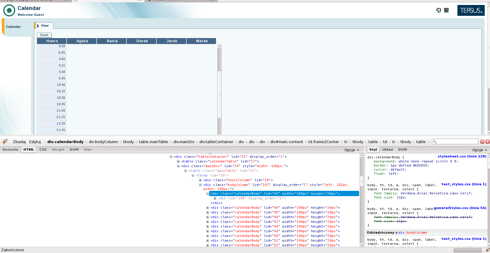Click div#main.content in the breadcrumb path

point(286,142)
